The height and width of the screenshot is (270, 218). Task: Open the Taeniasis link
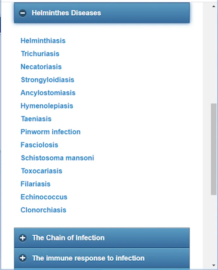click(x=36, y=119)
